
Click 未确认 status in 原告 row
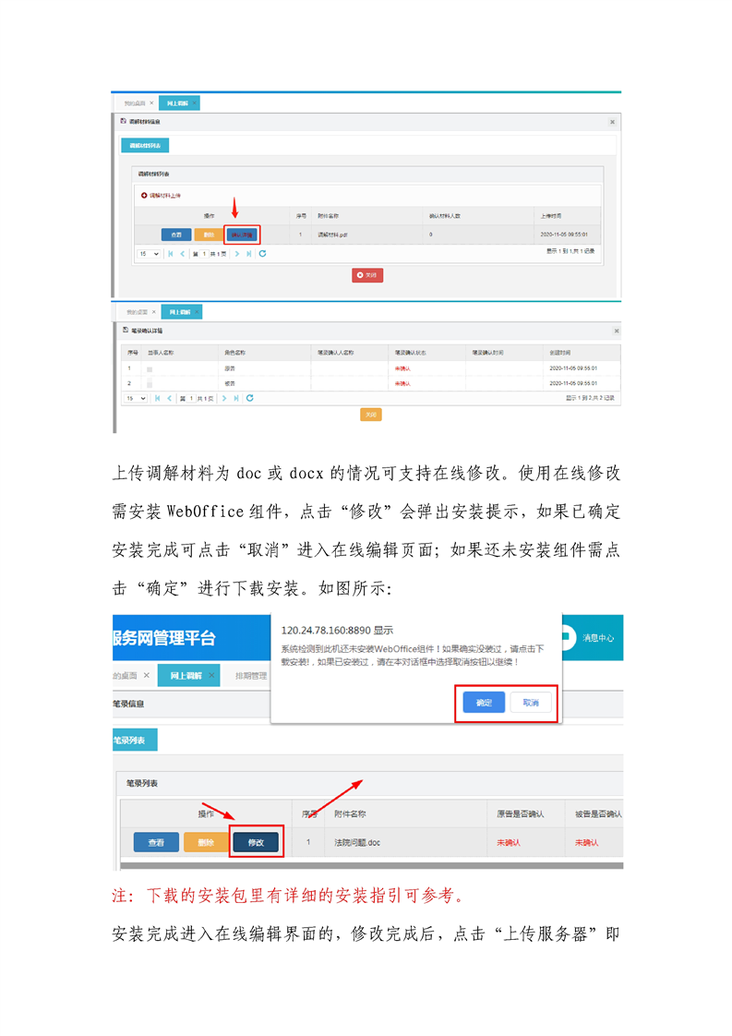pyautogui.click(x=402, y=368)
